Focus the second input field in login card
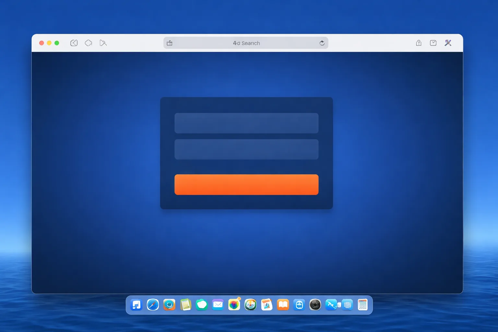The image size is (498, 332). (x=246, y=149)
